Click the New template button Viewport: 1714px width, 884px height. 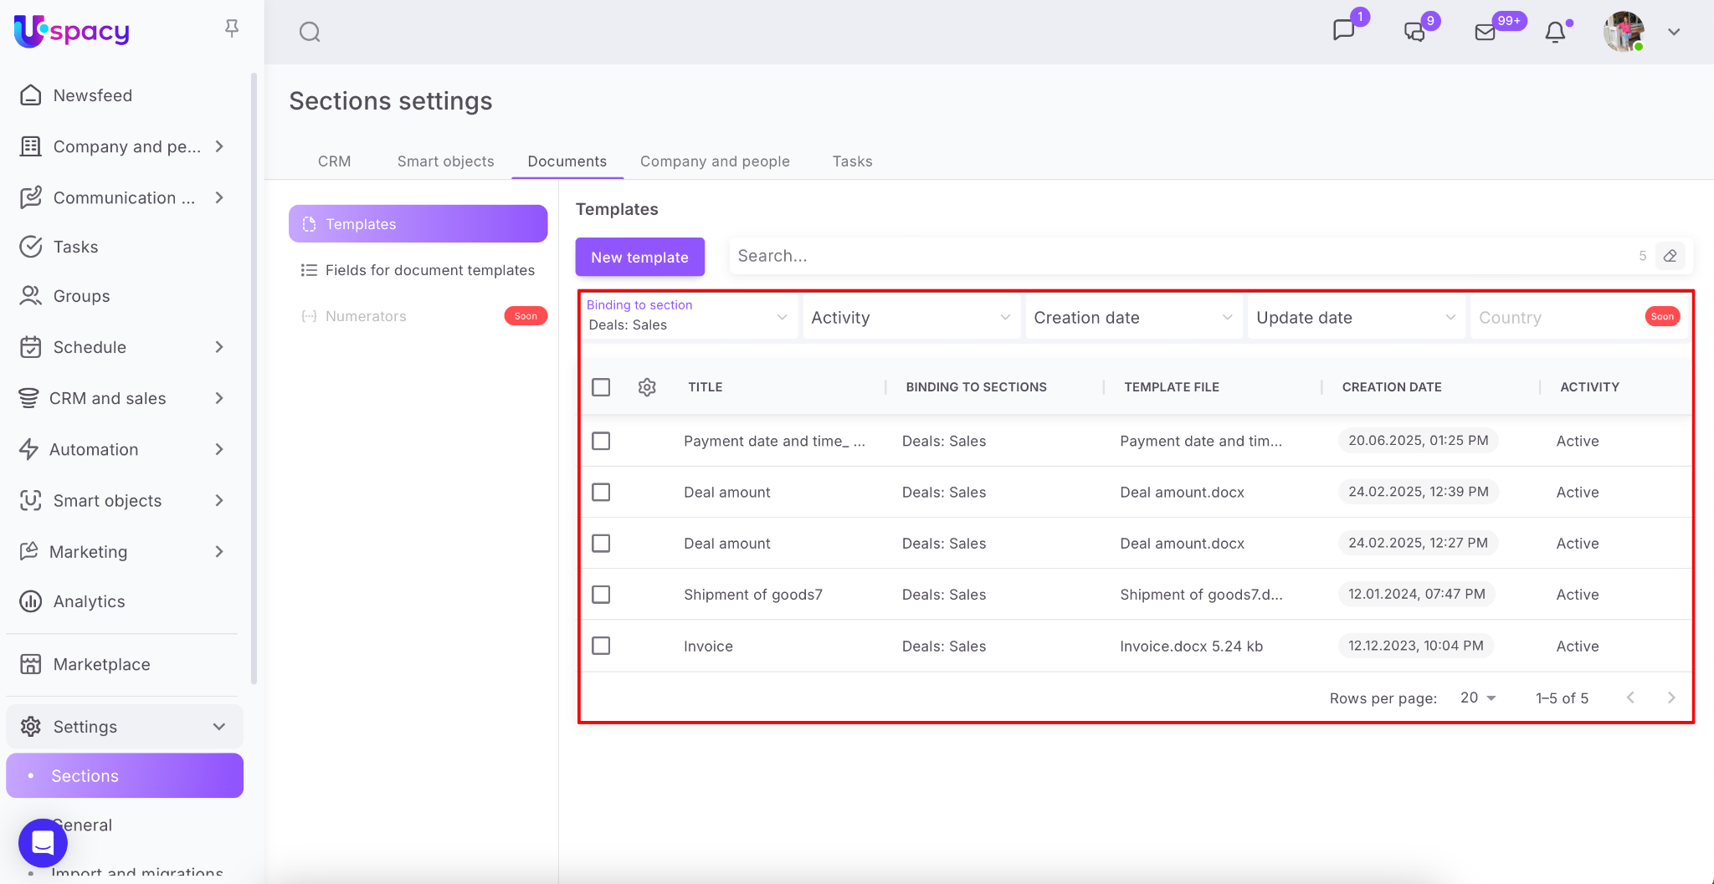tap(639, 257)
